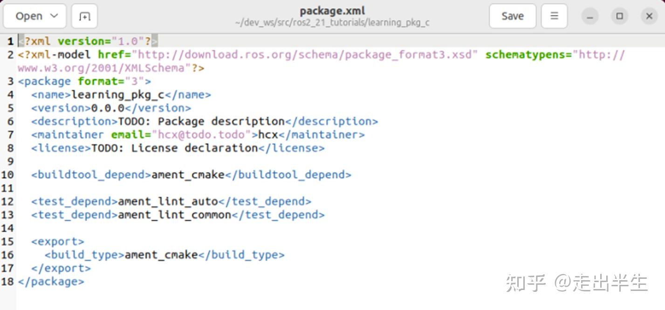The height and width of the screenshot is (310, 665).
Task: Open the hamburger menu
Action: click(554, 16)
